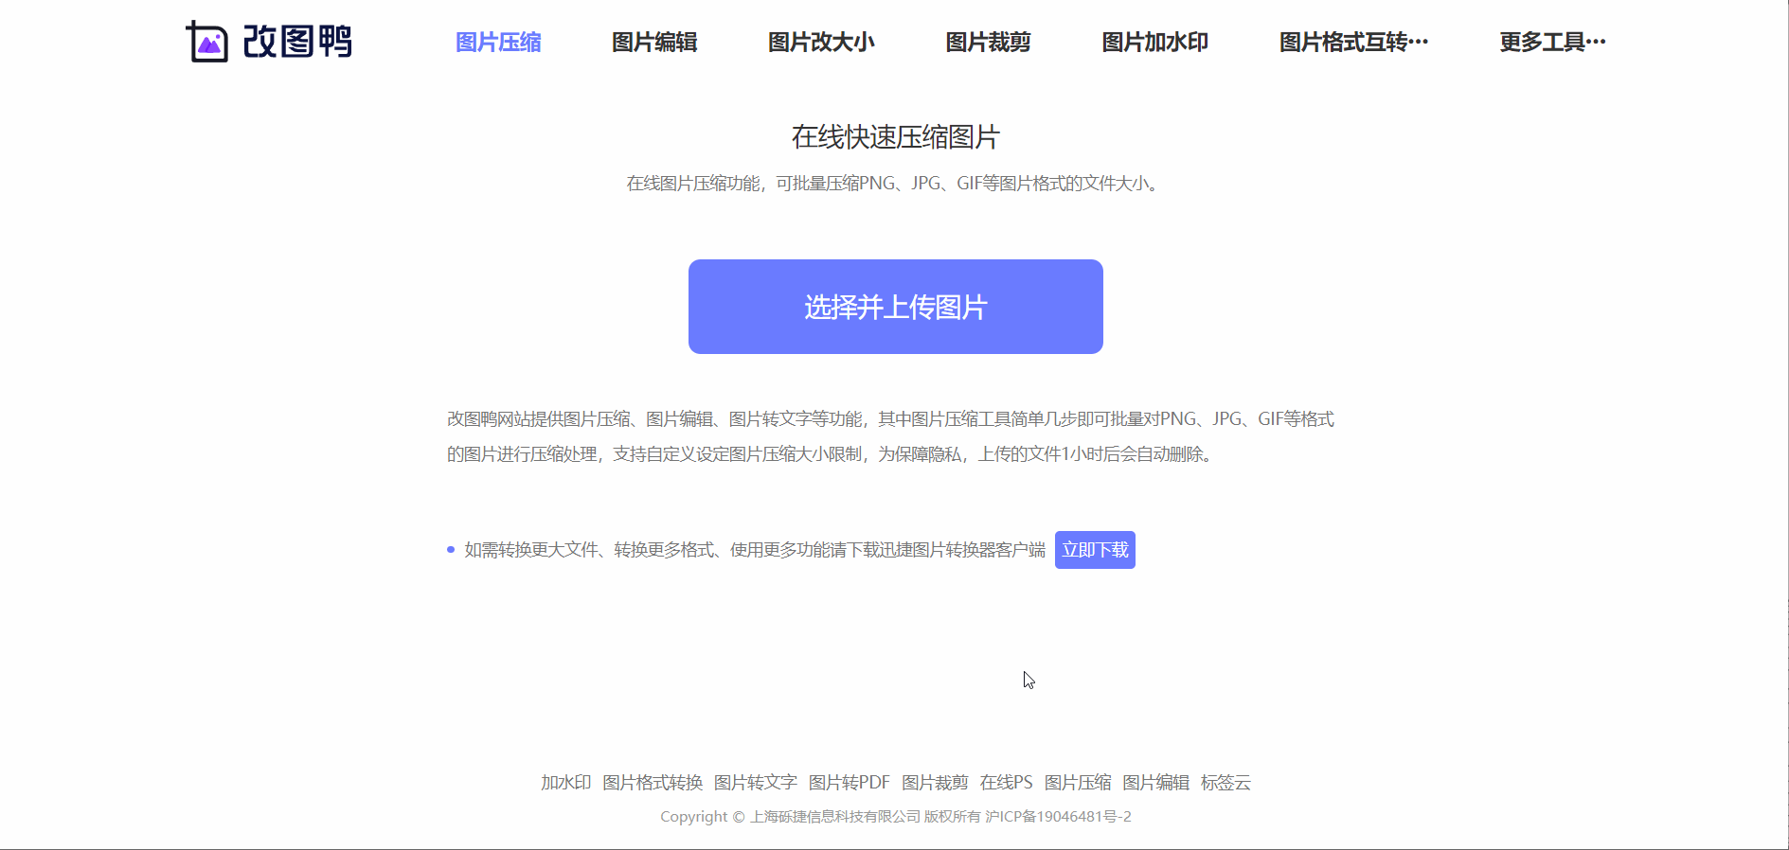
Task: Click the footer 图片压缩 link
Action: (1078, 783)
